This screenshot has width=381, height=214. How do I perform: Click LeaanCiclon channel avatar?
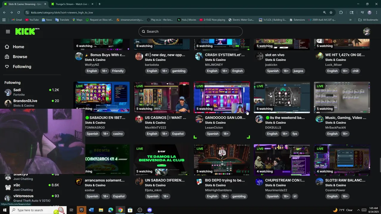pyautogui.click(x=199, y=119)
